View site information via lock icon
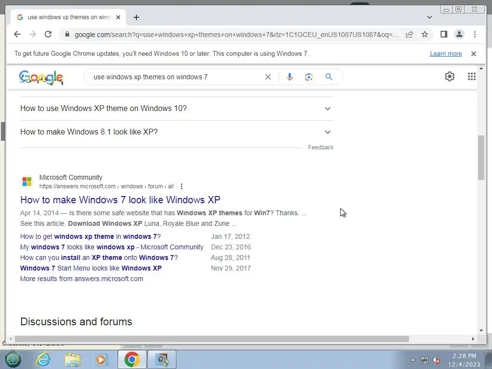The image size is (492, 369). (x=67, y=34)
